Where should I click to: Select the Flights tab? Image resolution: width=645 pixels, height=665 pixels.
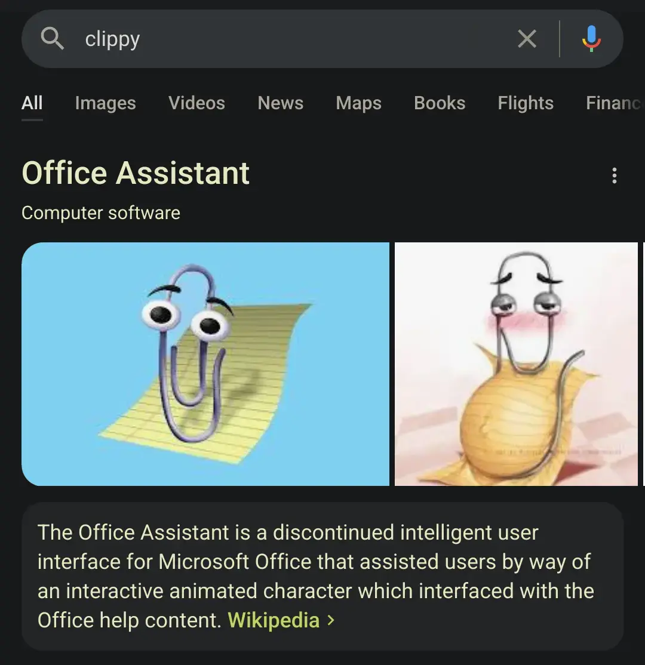(526, 103)
